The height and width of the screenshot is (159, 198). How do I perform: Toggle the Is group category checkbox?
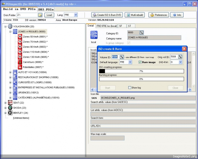pyautogui.click(x=129, y=43)
